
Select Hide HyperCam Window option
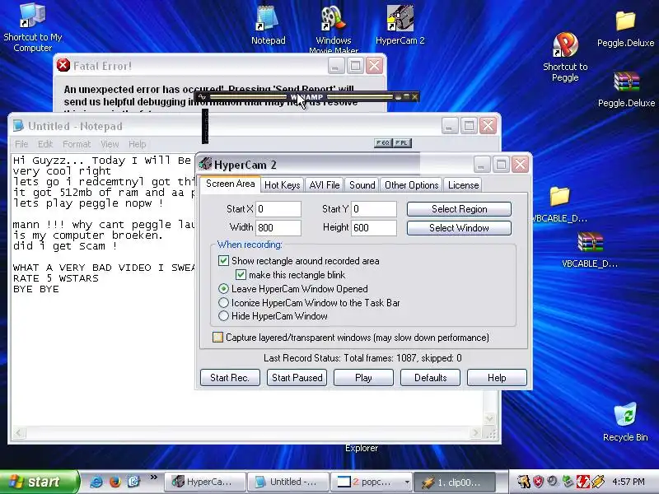click(x=223, y=316)
